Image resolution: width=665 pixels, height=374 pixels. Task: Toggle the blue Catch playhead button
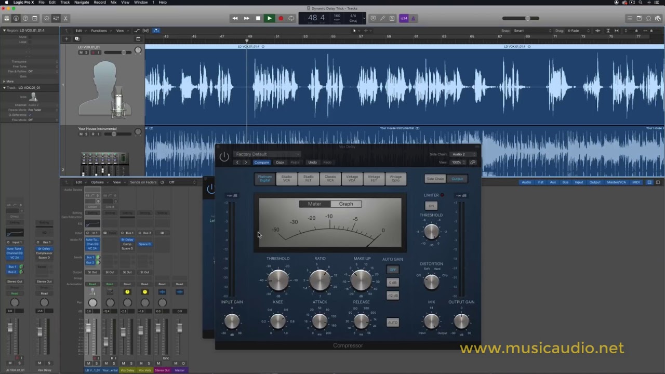(x=156, y=31)
